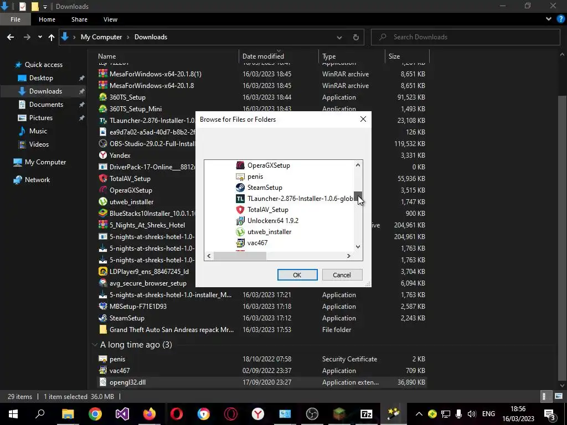The image size is (567, 425).
Task: Refresh the Downloads folder
Action: [356, 37]
